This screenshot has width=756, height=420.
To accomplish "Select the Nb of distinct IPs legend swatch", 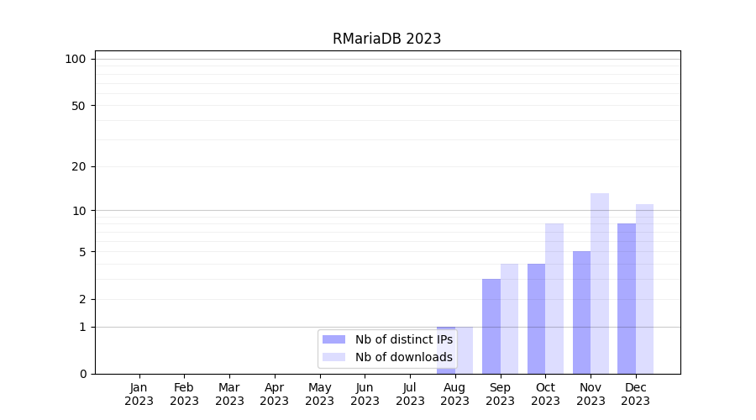I will point(333,339).
